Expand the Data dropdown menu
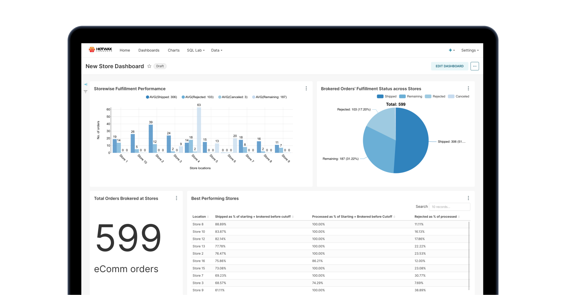Image resolution: width=564 pixels, height=295 pixels. pos(217,50)
